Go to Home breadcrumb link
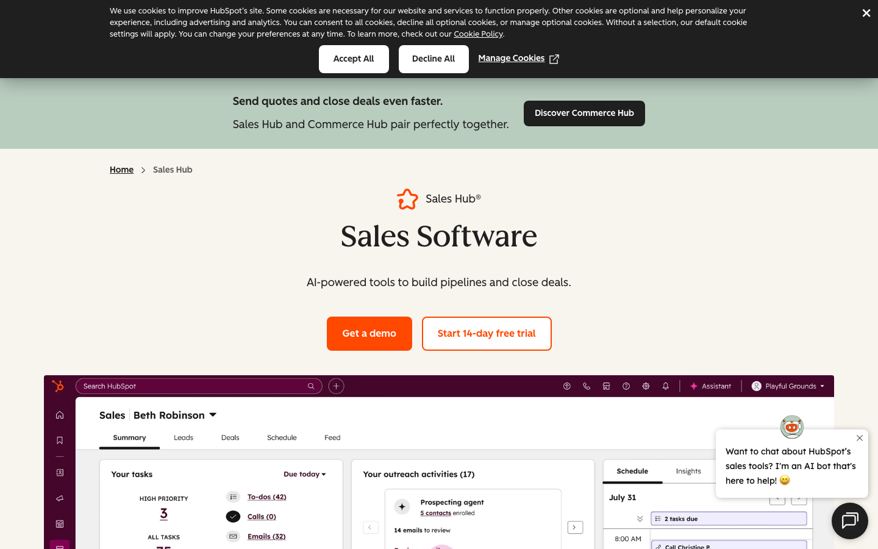The width and height of the screenshot is (878, 549). (121, 170)
